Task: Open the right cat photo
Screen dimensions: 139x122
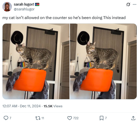Action: pyautogui.click(x=103, y=61)
